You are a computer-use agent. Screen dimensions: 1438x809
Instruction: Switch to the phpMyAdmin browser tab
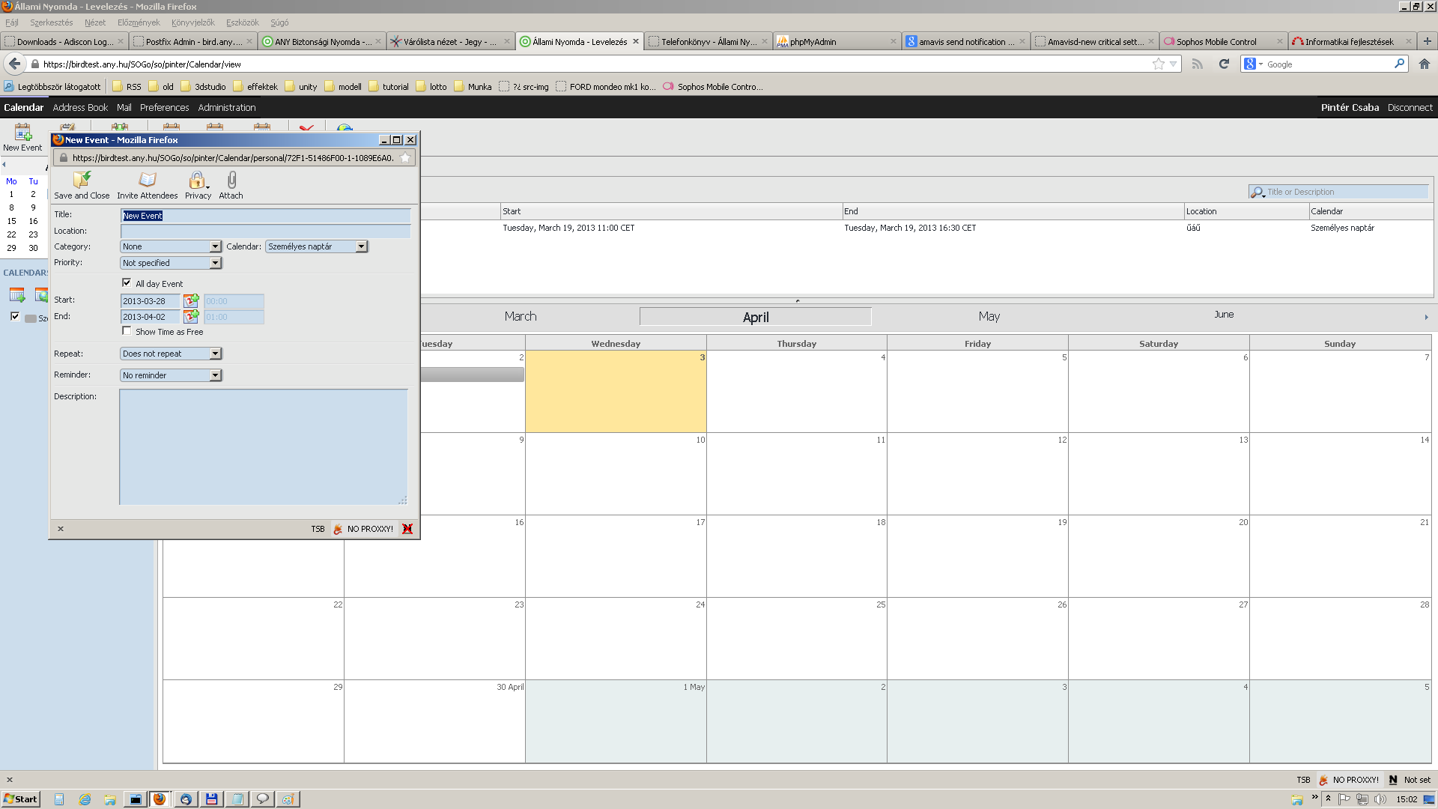(813, 41)
